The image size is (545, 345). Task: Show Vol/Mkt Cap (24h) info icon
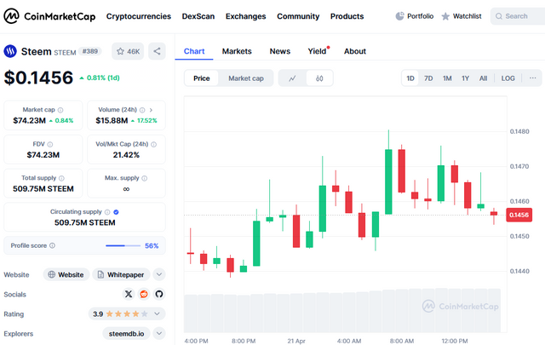[153, 144]
